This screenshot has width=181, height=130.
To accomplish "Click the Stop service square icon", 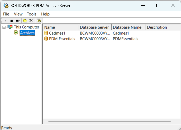I will coord(12,21).
